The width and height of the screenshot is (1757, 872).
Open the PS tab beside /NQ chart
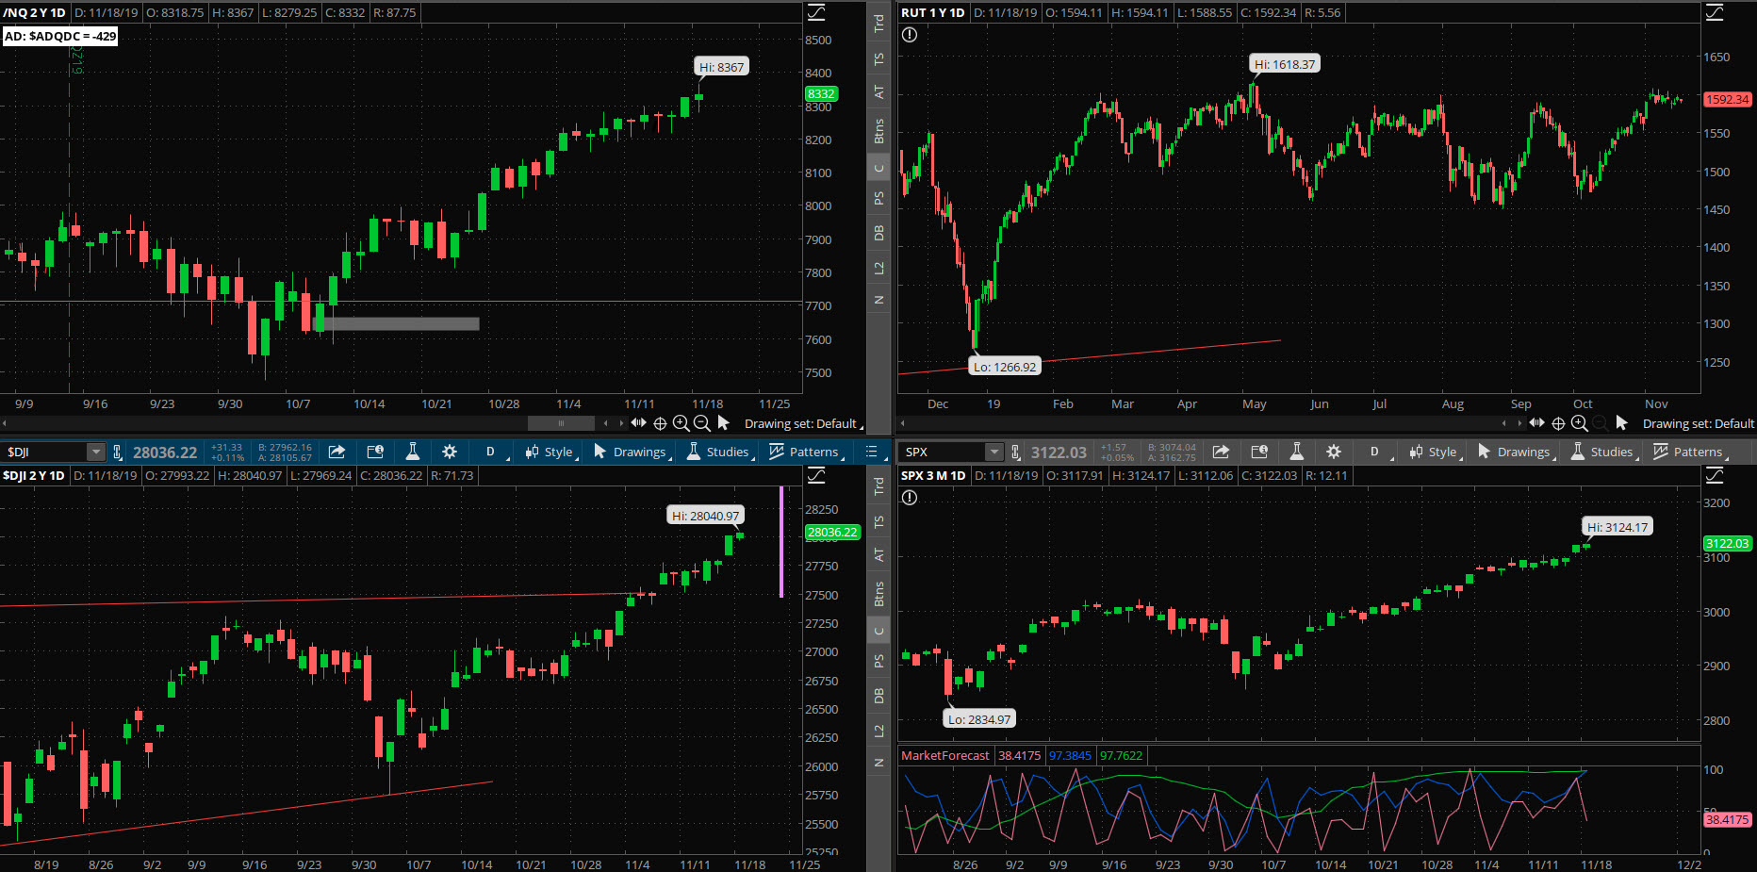[x=878, y=198]
